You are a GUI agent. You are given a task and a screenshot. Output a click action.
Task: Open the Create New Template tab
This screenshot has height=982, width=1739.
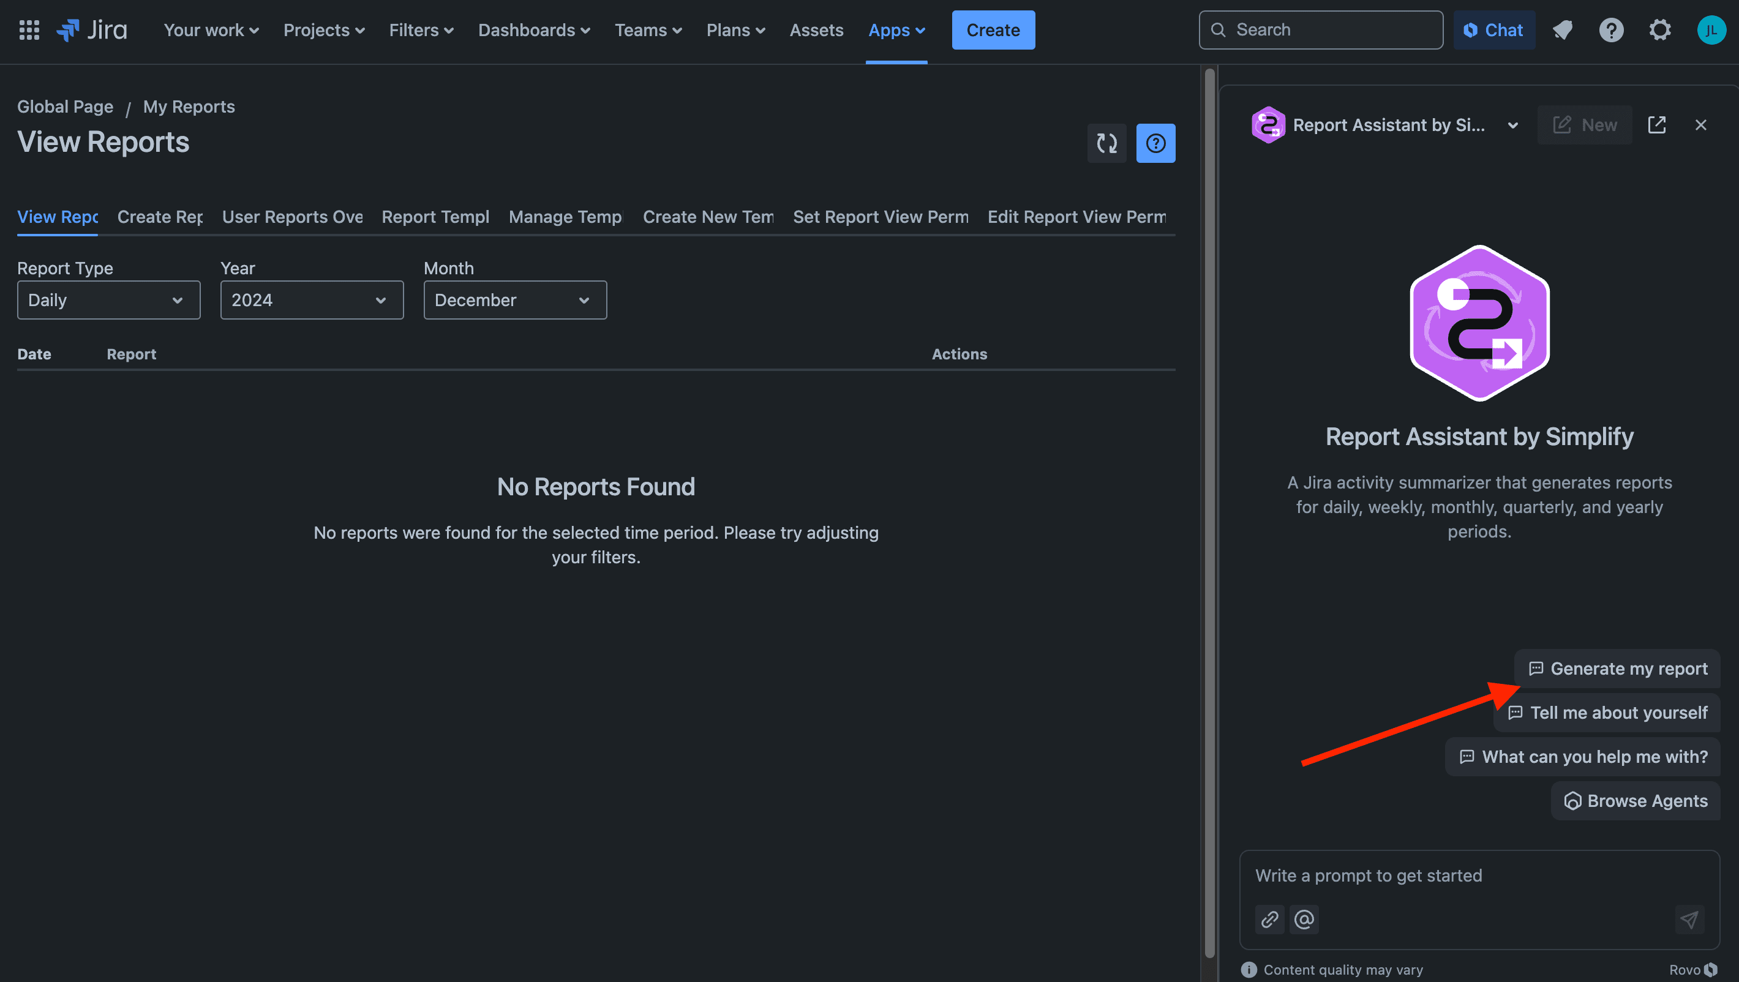coord(708,217)
